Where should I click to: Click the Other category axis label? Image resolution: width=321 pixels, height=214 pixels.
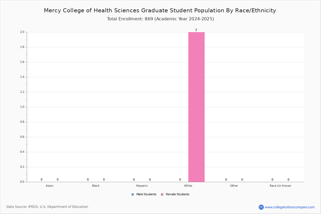(234, 186)
